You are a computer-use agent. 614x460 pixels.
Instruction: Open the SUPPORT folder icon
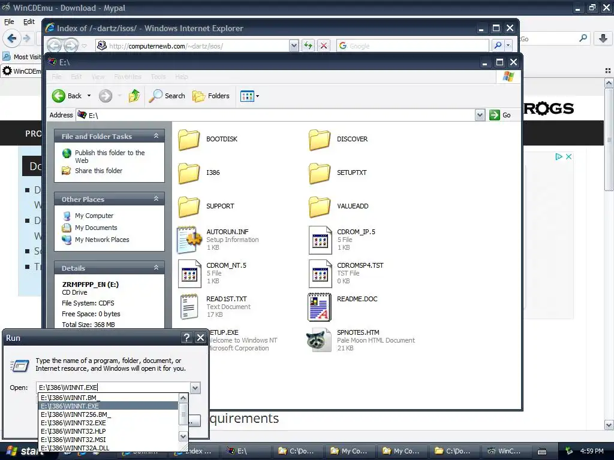189,207
